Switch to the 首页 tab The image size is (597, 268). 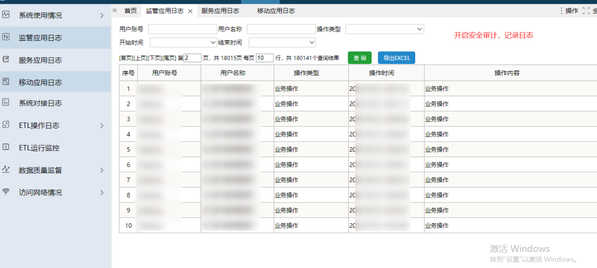pos(130,11)
